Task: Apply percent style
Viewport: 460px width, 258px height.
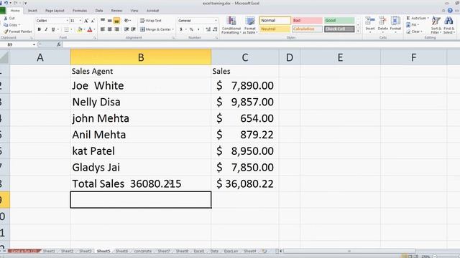Action: [x=191, y=29]
